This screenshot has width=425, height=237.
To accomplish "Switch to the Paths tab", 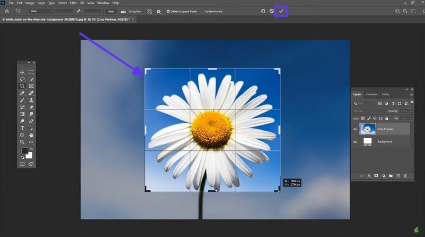I will (386, 95).
